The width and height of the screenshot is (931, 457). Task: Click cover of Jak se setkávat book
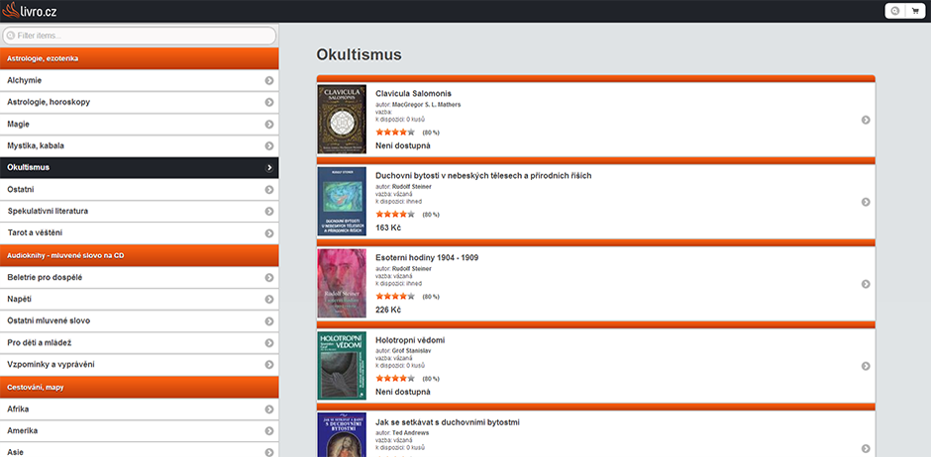[x=342, y=435]
